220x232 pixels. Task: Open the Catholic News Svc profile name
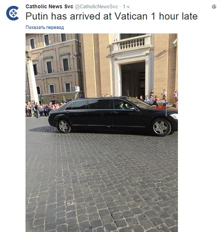pyautogui.click(x=49, y=6)
